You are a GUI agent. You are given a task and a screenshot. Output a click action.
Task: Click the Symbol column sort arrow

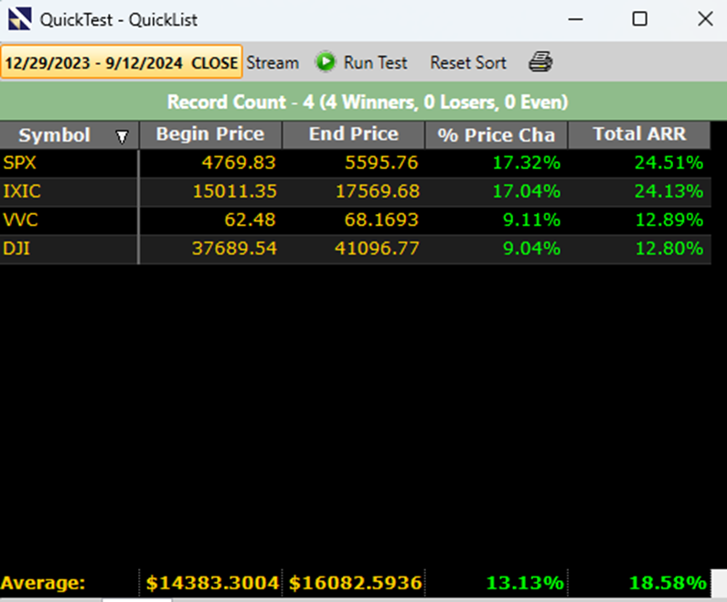[x=123, y=136]
